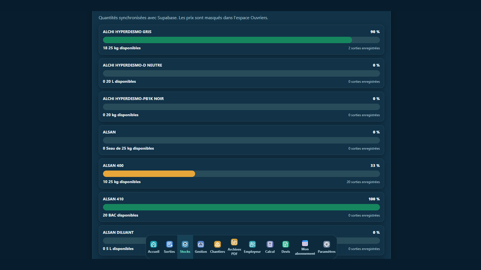The image size is (481, 270).
Task: Select the ALSAN 410 card title
Action: pyautogui.click(x=113, y=199)
